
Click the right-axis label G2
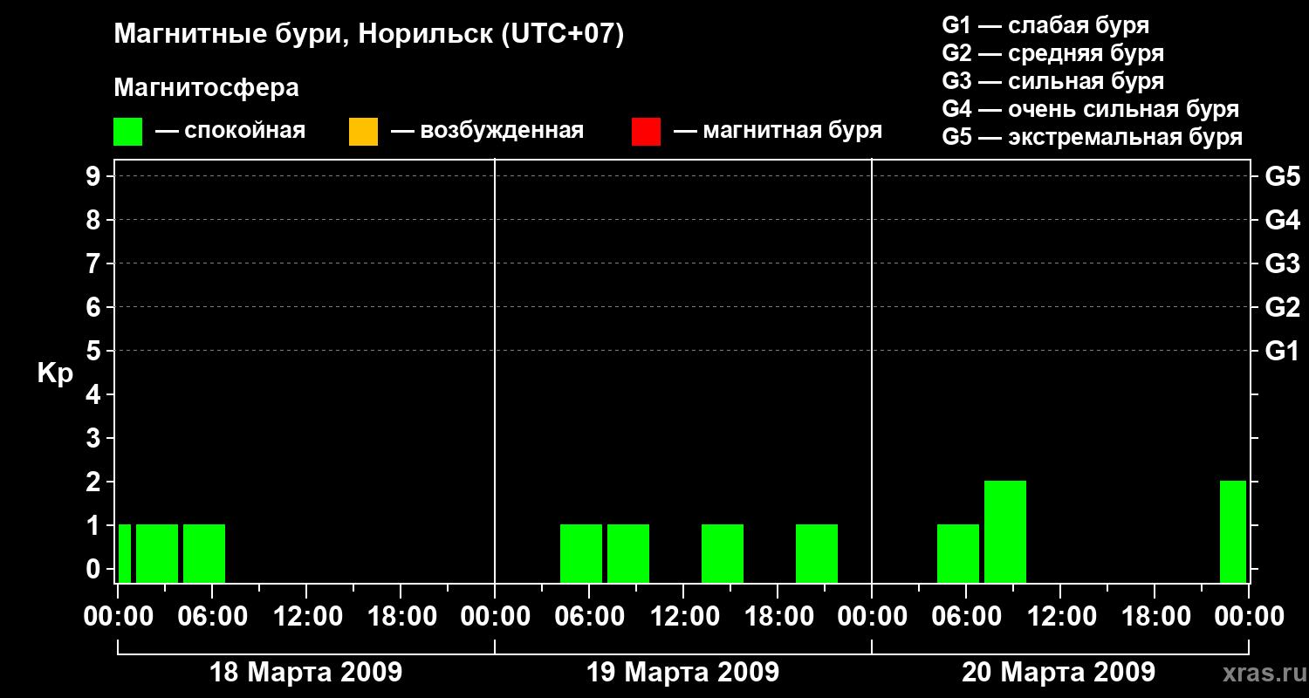point(1282,307)
